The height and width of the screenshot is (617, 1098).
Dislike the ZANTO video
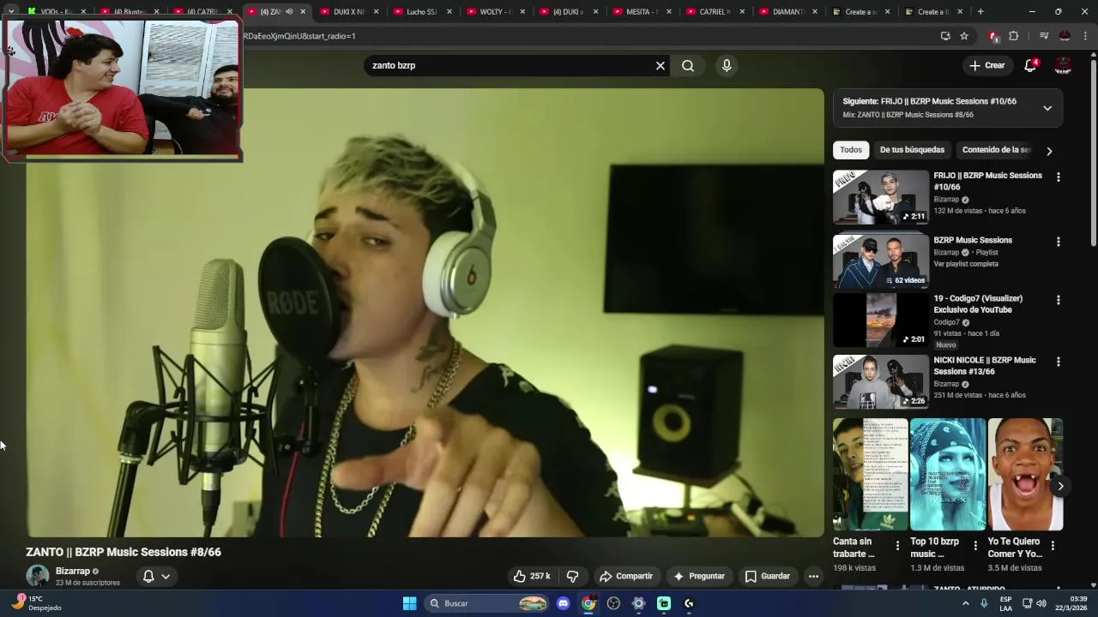(x=573, y=577)
